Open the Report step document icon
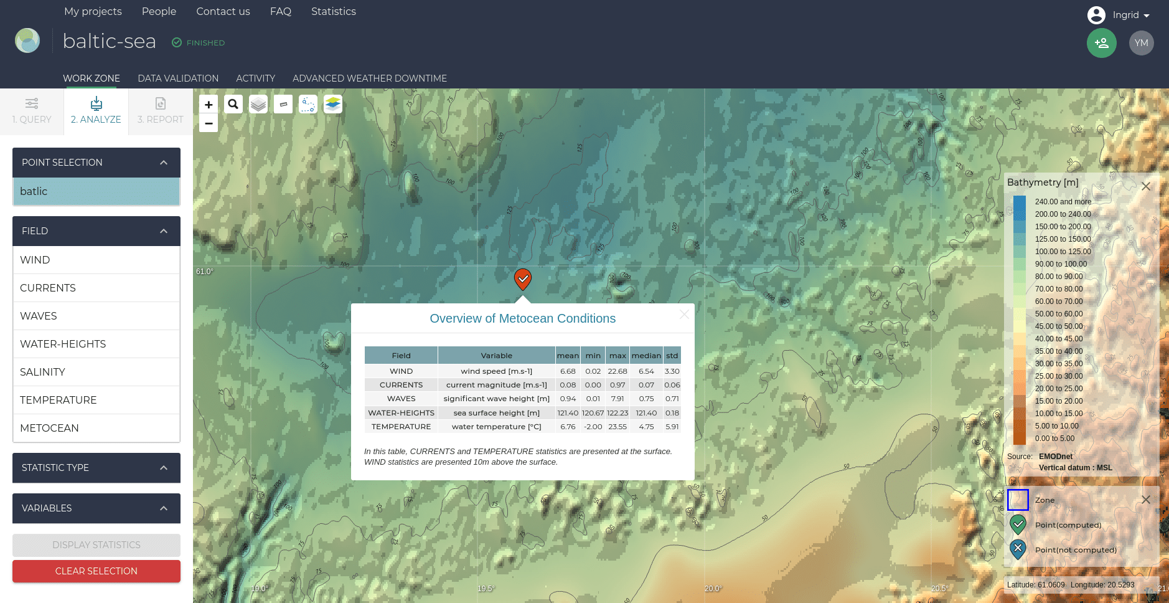The image size is (1169, 603). pyautogui.click(x=160, y=103)
